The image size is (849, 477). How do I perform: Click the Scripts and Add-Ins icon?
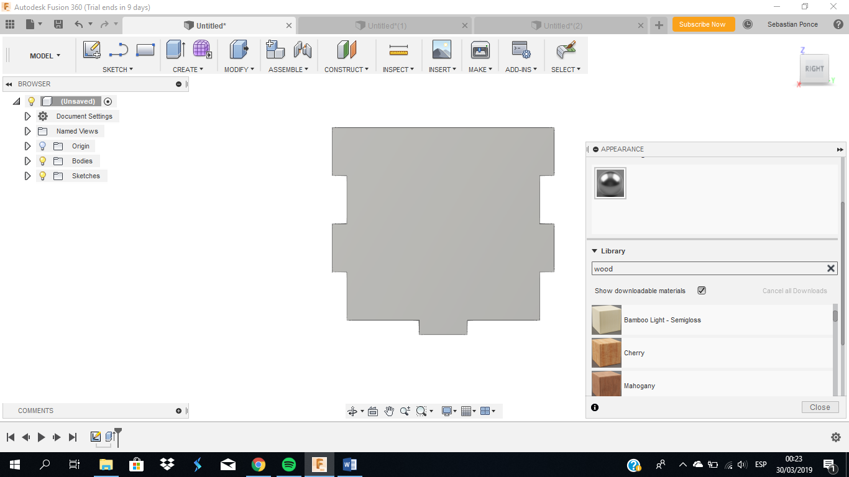coord(521,50)
